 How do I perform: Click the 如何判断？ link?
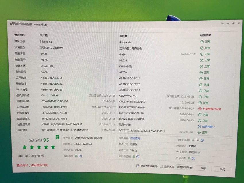[x=208, y=127]
